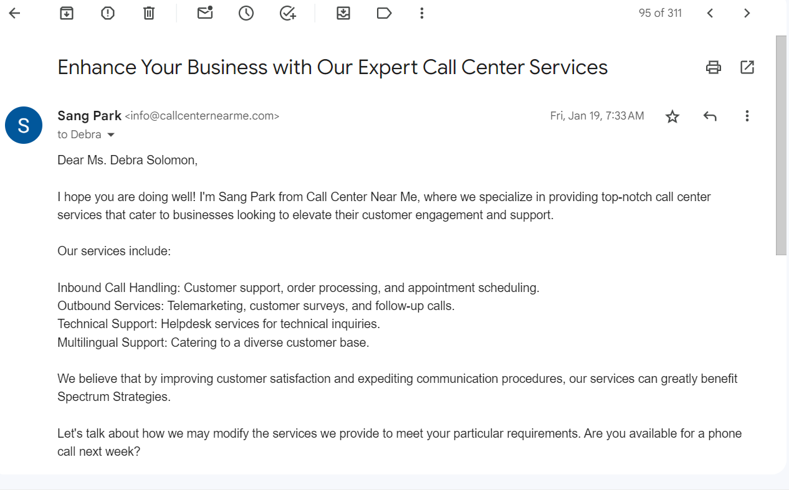Report this email as spam
This screenshot has height=490, width=789.
108,13
